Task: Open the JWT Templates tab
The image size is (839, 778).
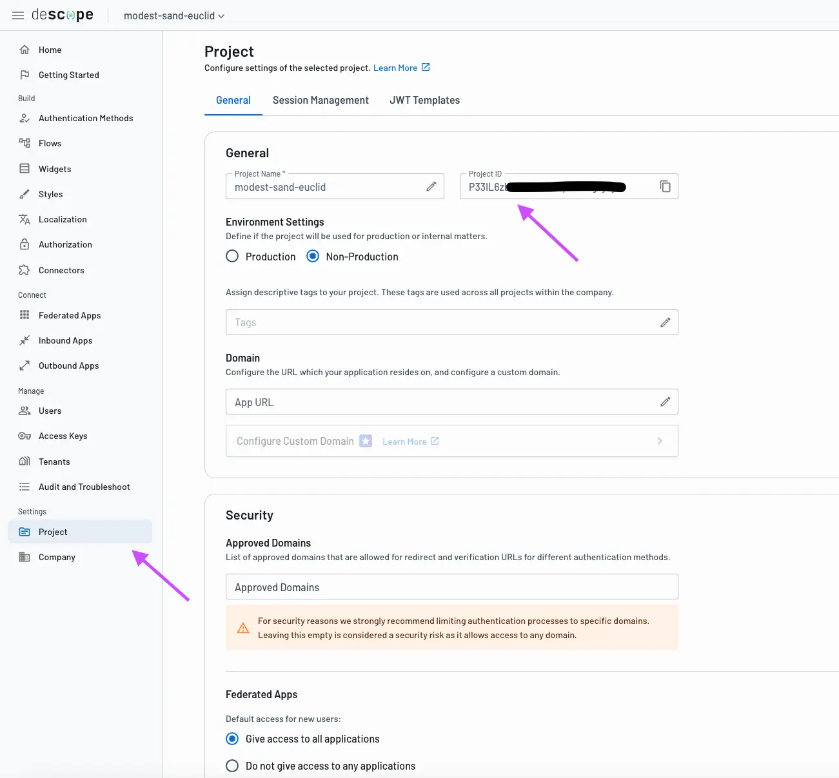Action: coord(424,101)
